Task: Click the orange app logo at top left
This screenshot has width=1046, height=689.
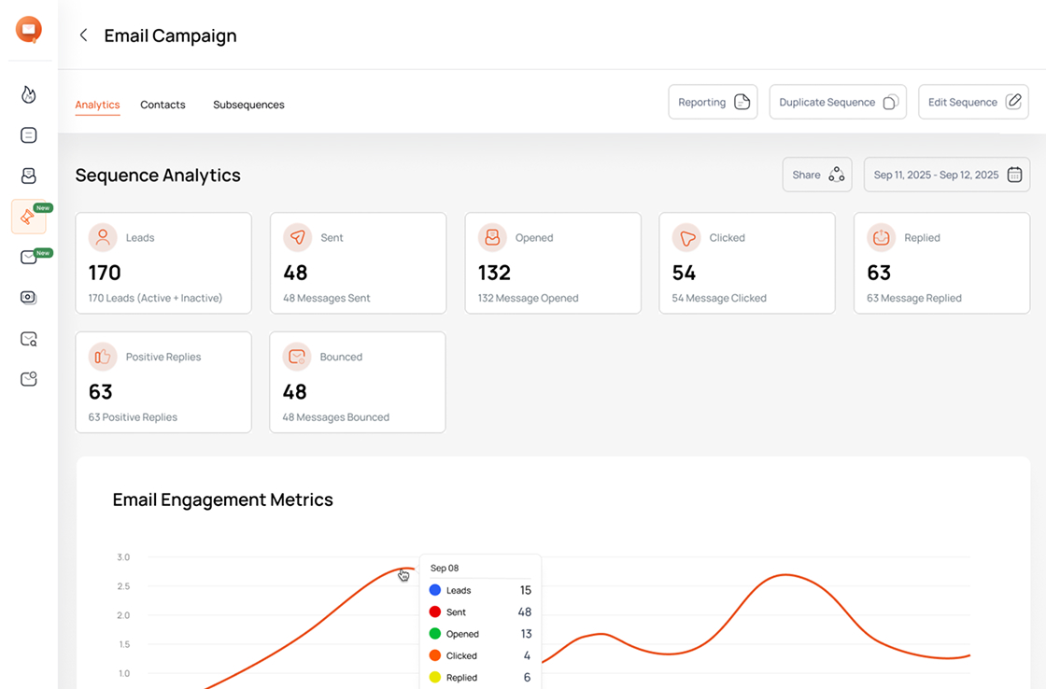Action: (x=28, y=29)
